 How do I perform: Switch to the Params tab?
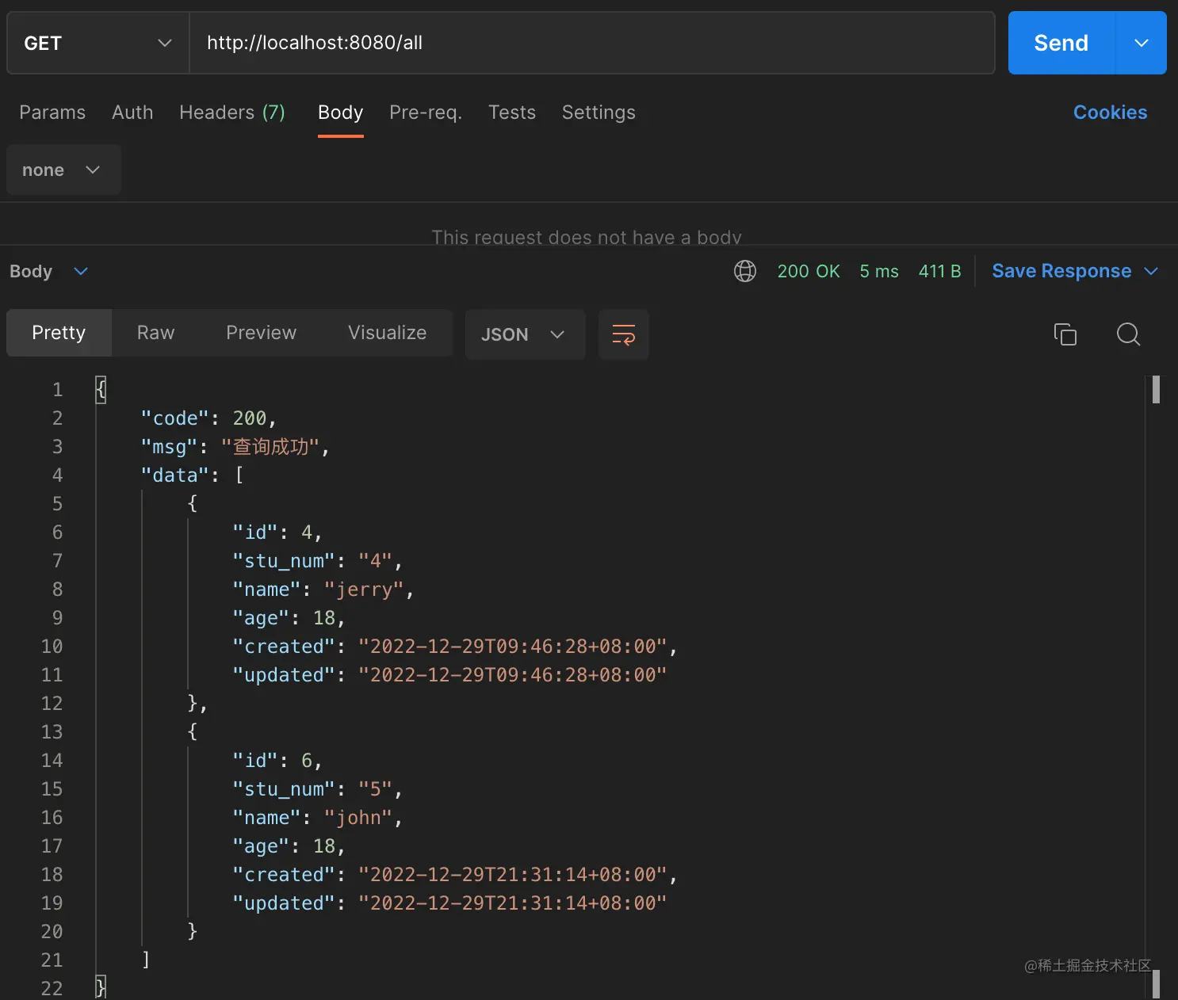coord(52,113)
